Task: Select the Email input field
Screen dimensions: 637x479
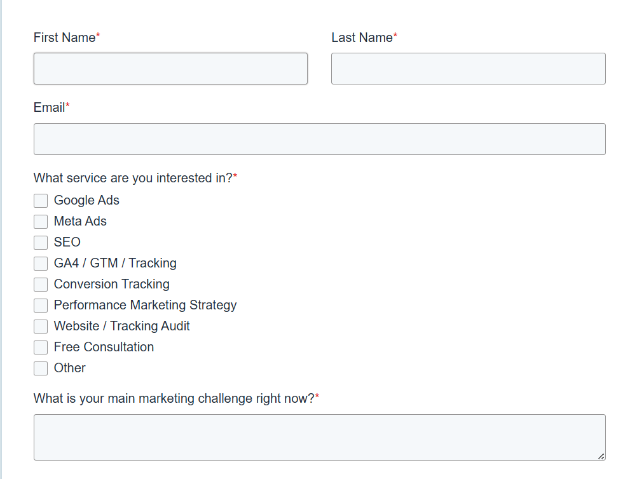Action: click(320, 139)
